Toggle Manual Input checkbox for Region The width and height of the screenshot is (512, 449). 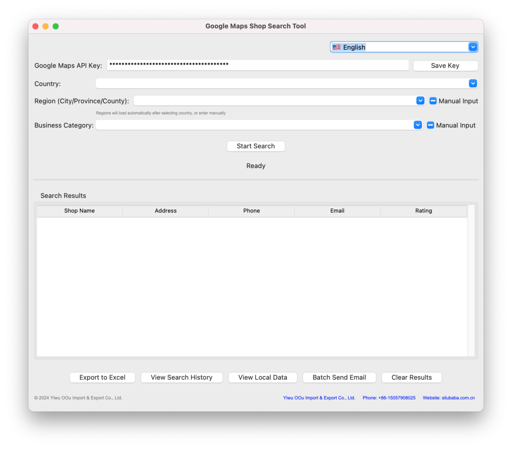[433, 101]
